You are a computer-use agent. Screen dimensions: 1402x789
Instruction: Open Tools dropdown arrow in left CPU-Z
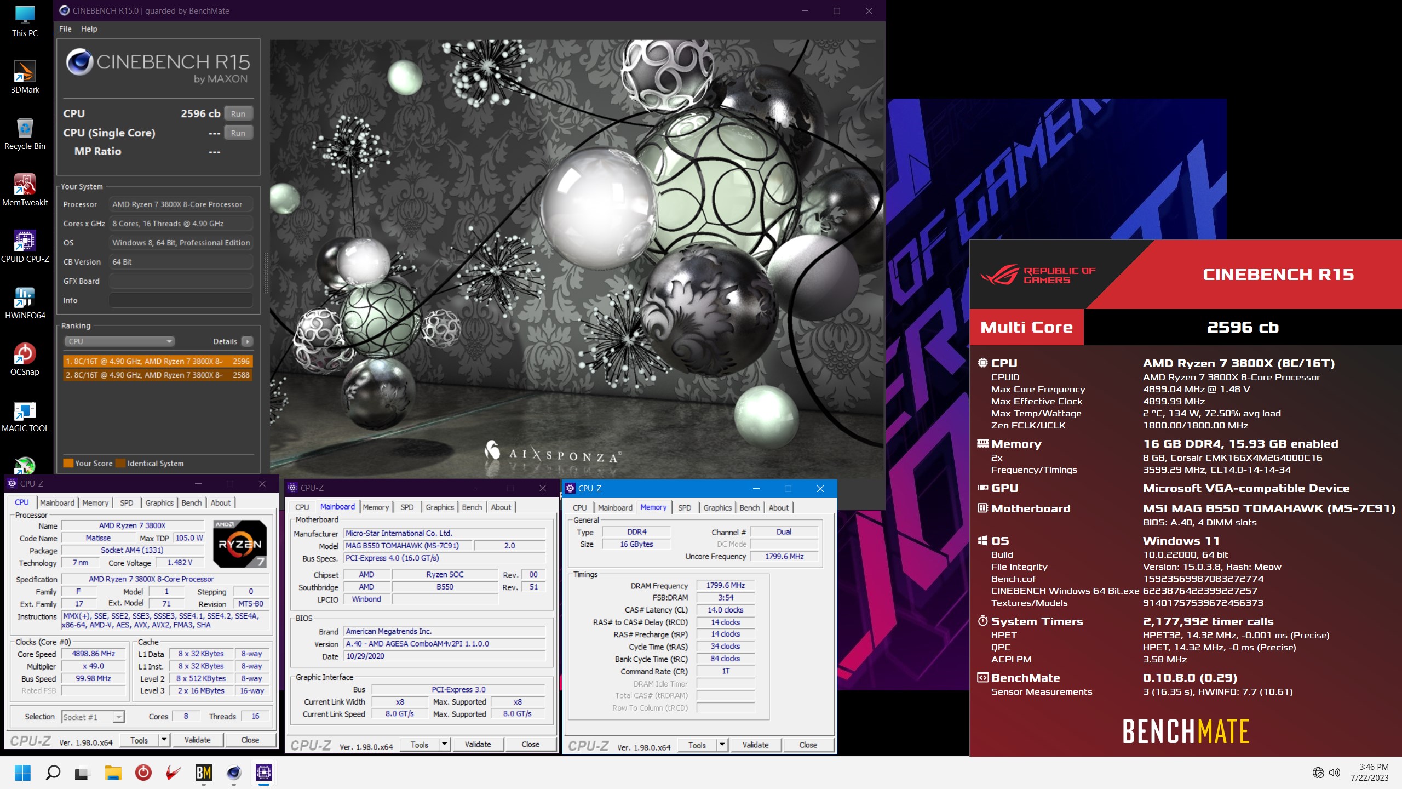(164, 740)
